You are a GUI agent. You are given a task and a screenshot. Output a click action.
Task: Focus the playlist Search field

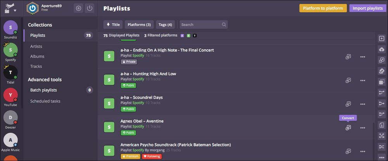(x=203, y=24)
